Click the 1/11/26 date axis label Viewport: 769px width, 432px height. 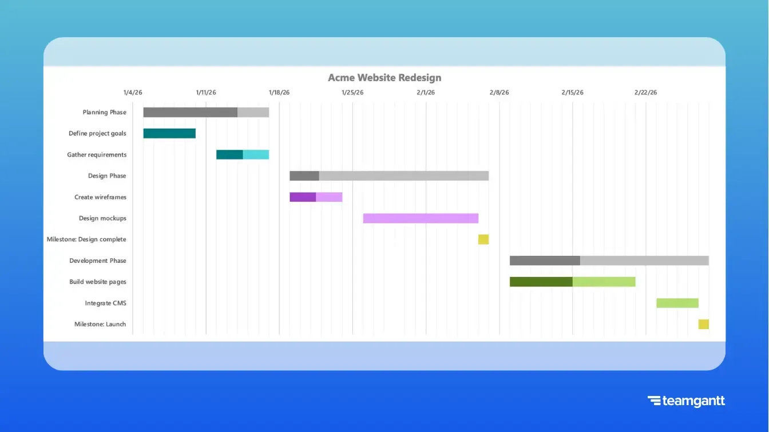click(x=206, y=93)
